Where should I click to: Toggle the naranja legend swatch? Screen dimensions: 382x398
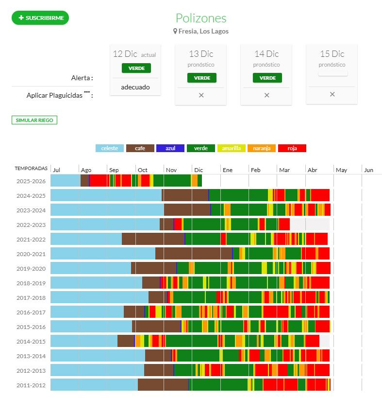(262, 148)
